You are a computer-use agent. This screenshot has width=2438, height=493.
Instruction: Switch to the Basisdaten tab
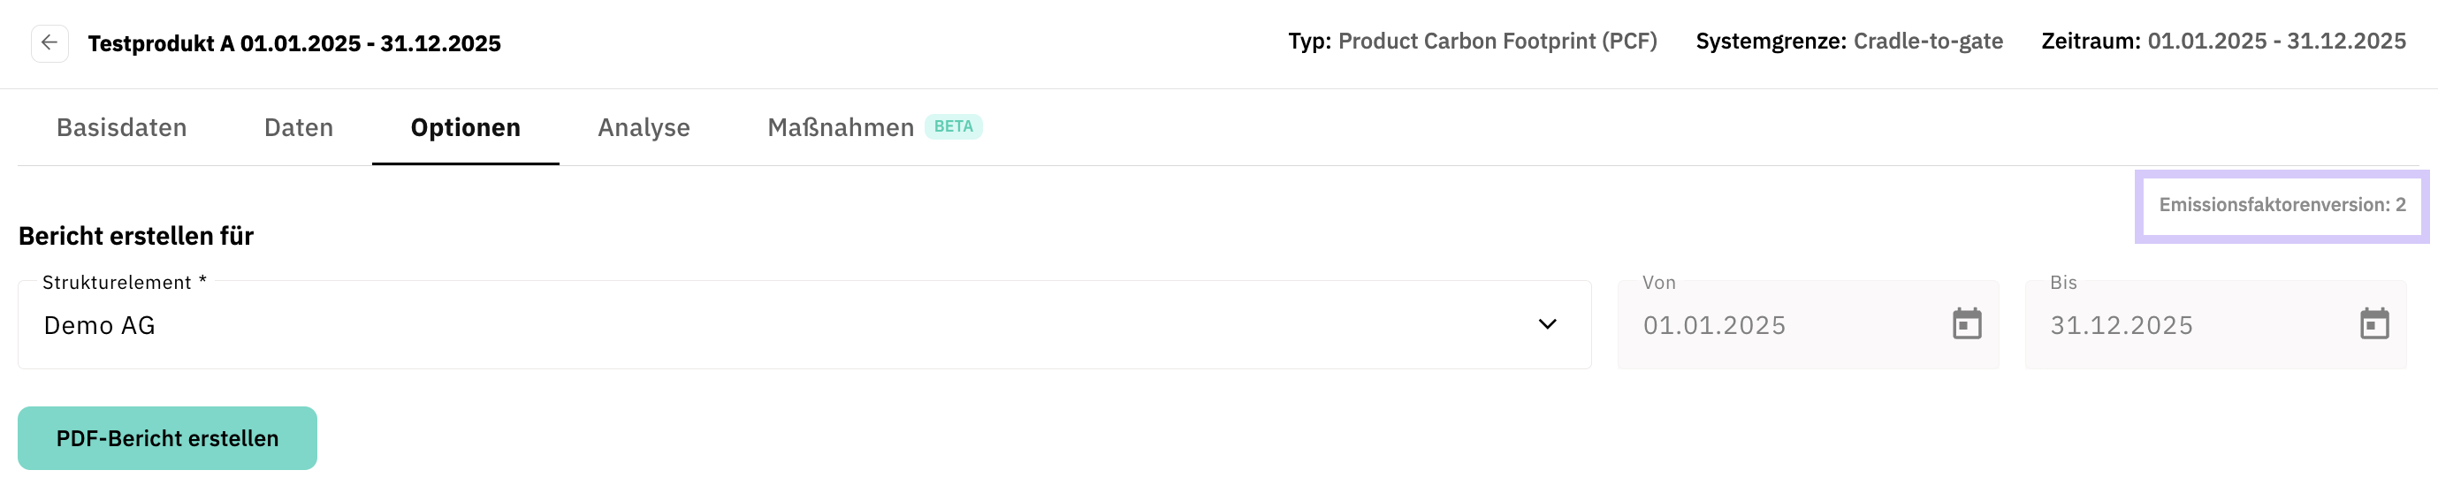[x=121, y=128]
